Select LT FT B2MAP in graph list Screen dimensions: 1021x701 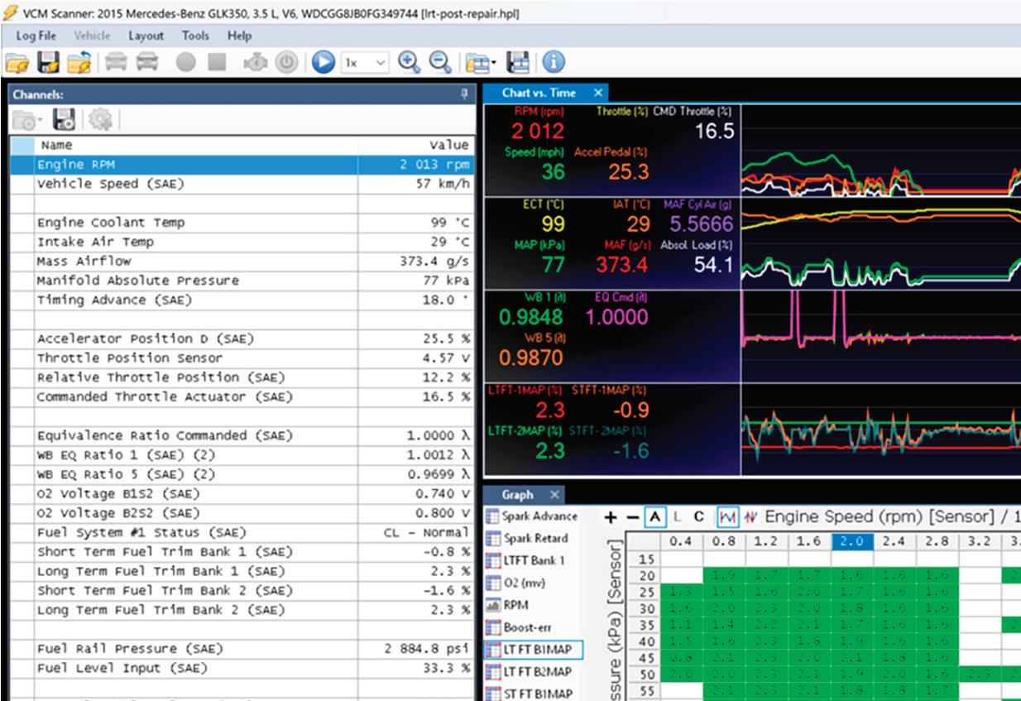coord(537,672)
